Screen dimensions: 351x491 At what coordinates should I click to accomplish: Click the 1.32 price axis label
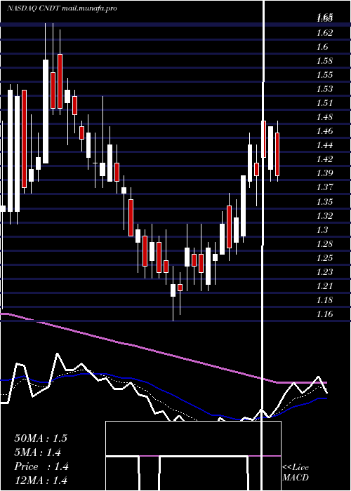coord(324,215)
